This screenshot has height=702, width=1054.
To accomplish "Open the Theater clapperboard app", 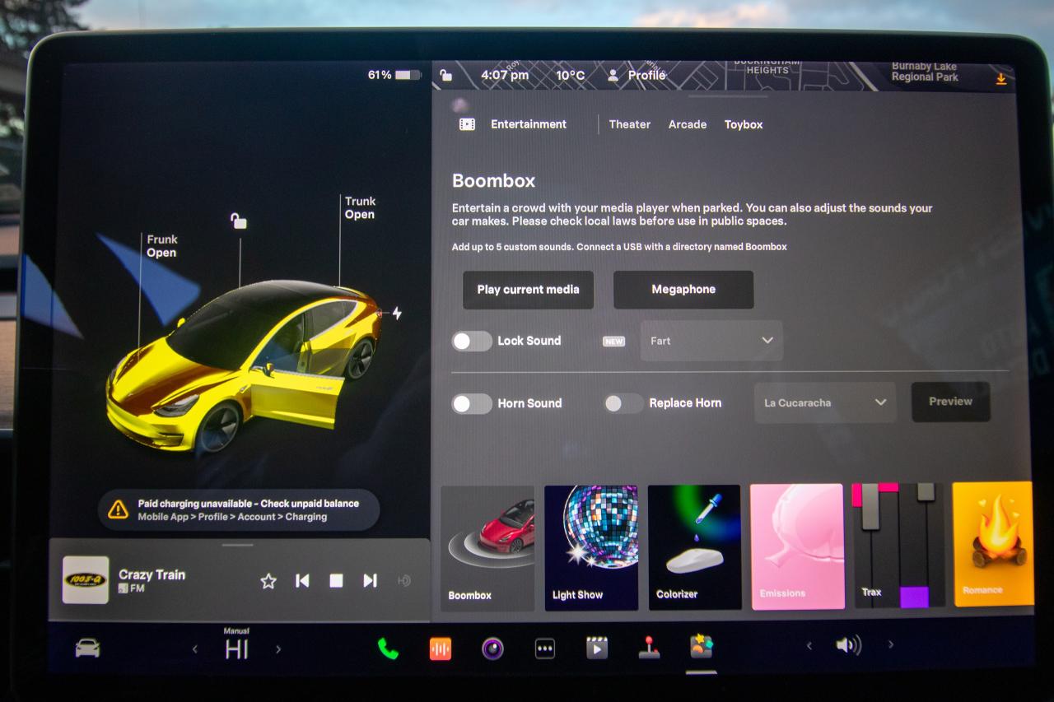I will point(596,649).
